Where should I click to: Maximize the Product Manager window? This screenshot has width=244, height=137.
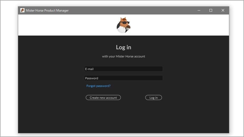click(x=211, y=11)
